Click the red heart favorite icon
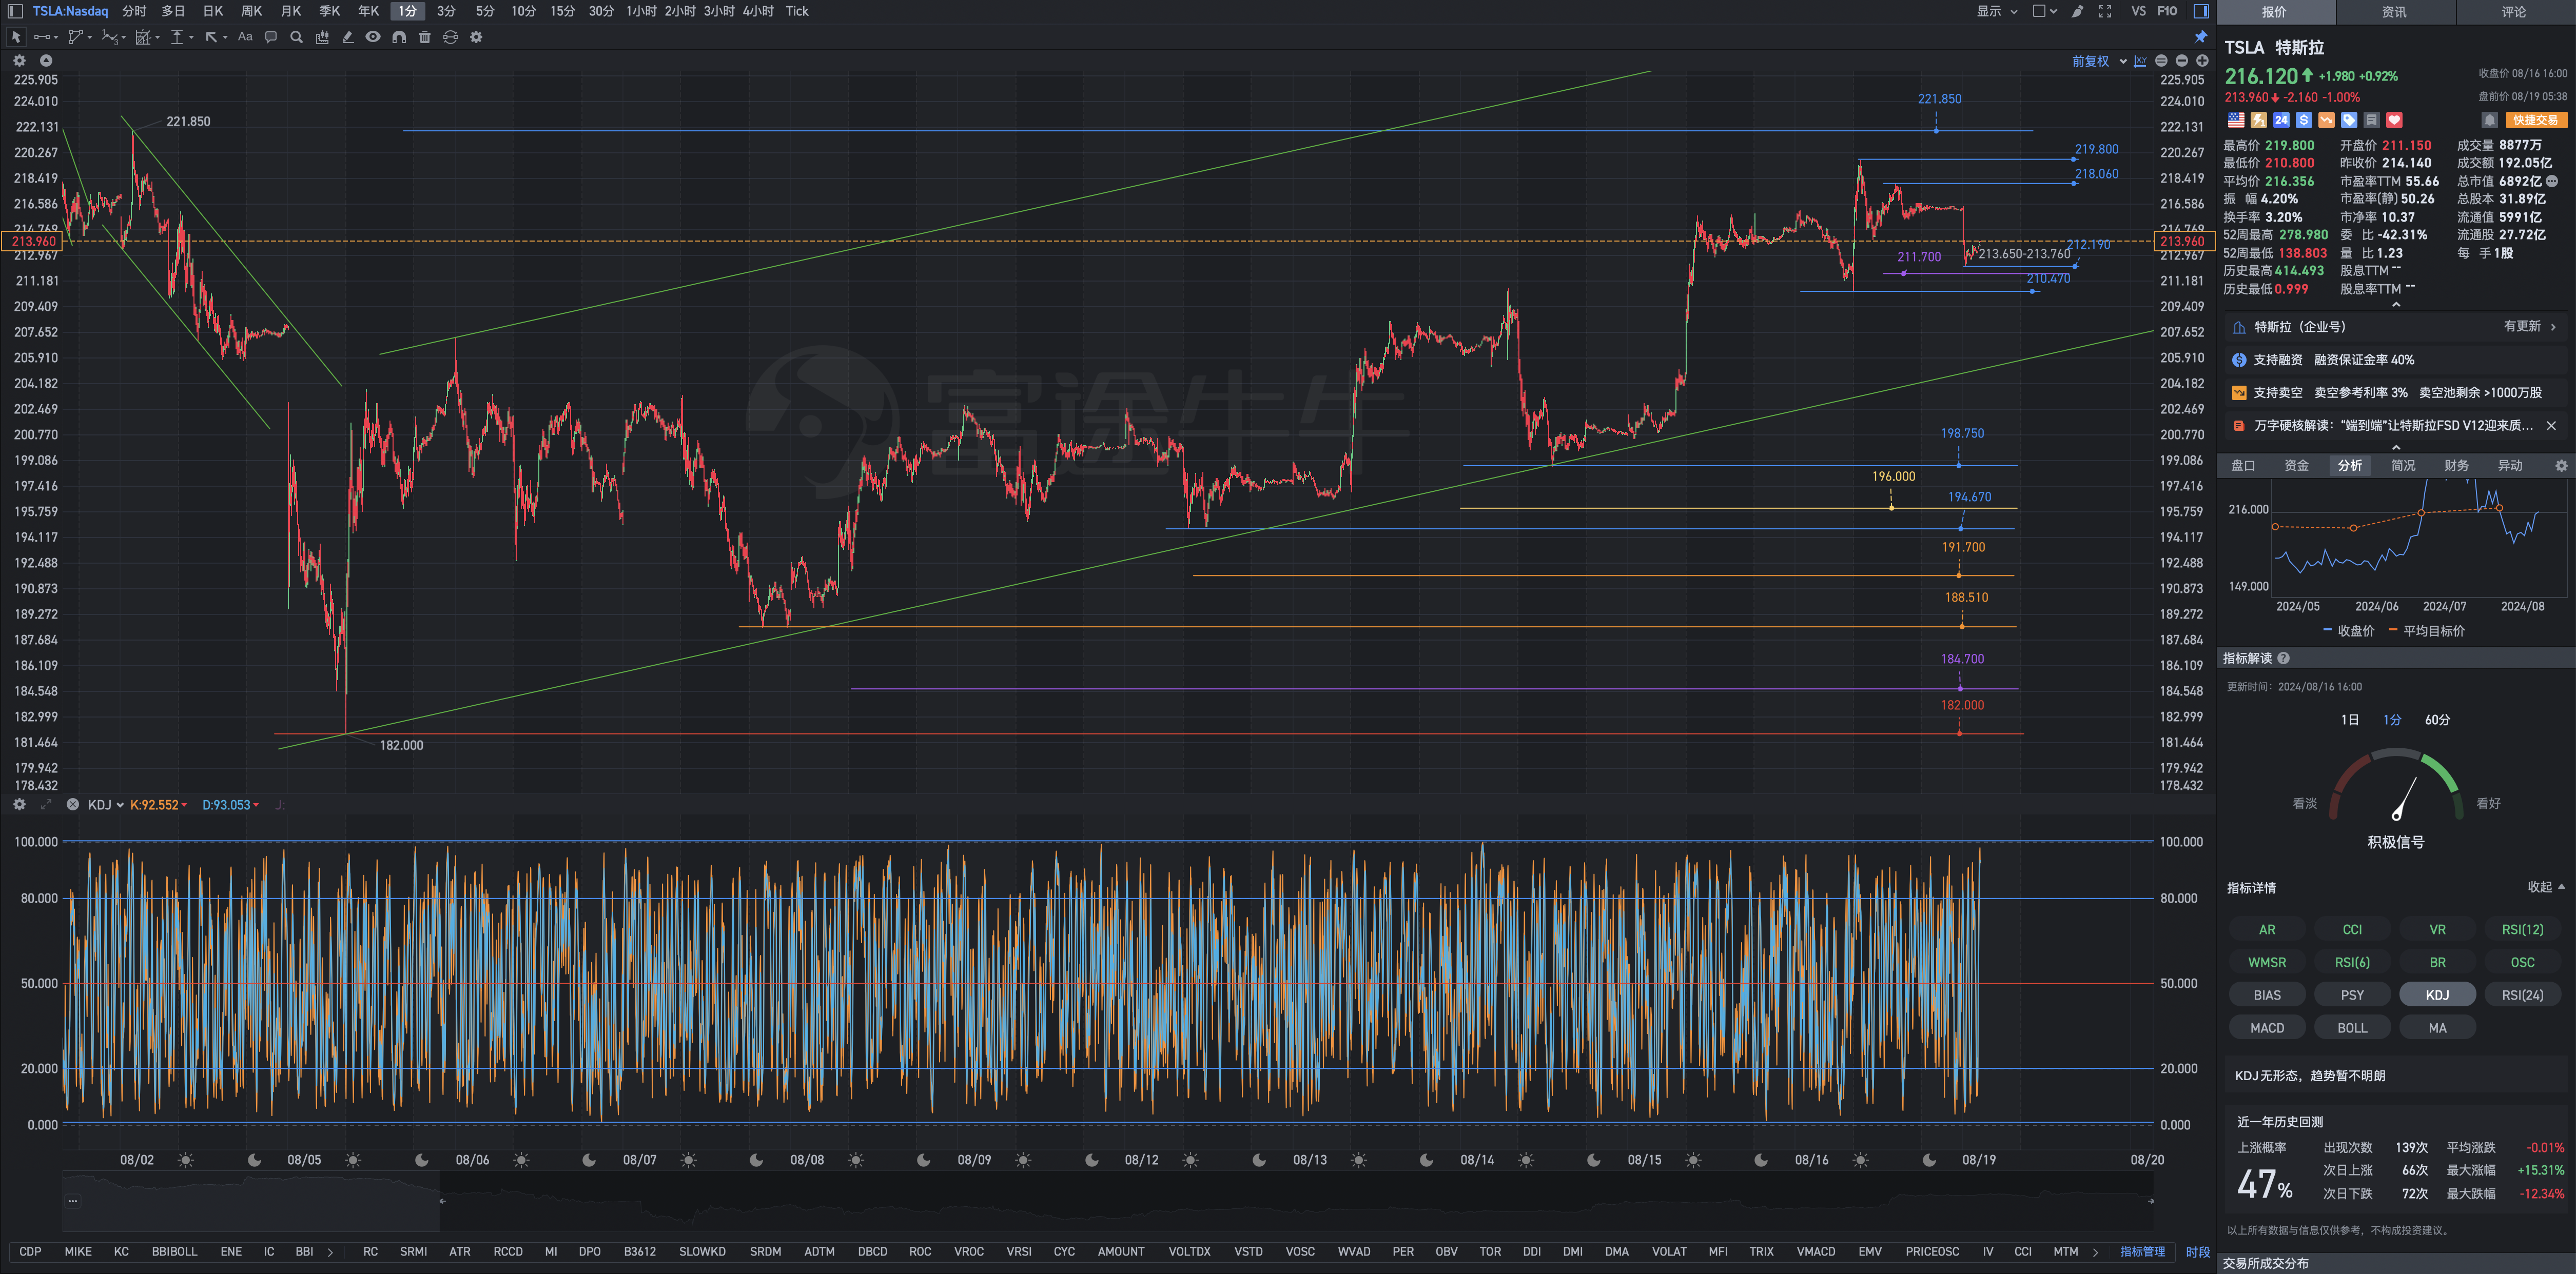This screenshot has width=2576, height=1274. [2394, 120]
